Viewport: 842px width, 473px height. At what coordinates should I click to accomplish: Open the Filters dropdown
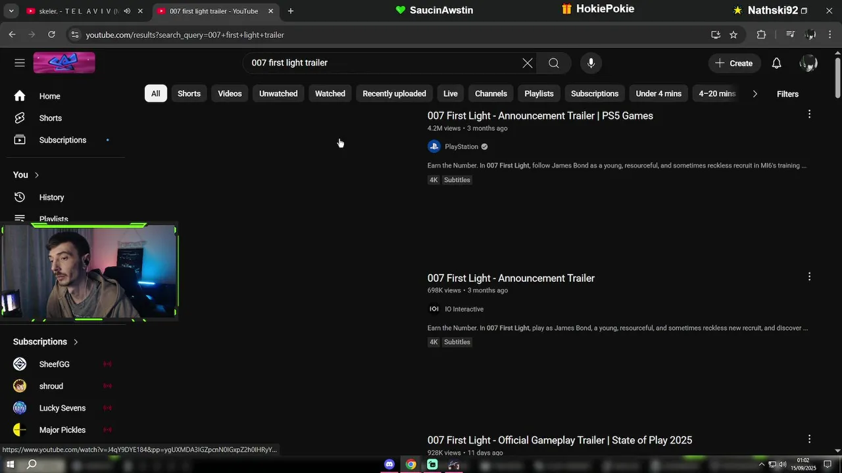click(787, 94)
